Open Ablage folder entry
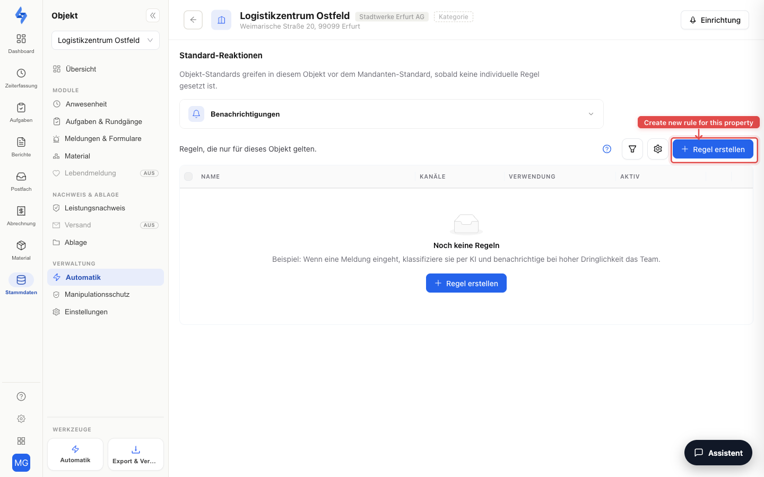Viewport: 764px width, 477px height. [x=106, y=242]
